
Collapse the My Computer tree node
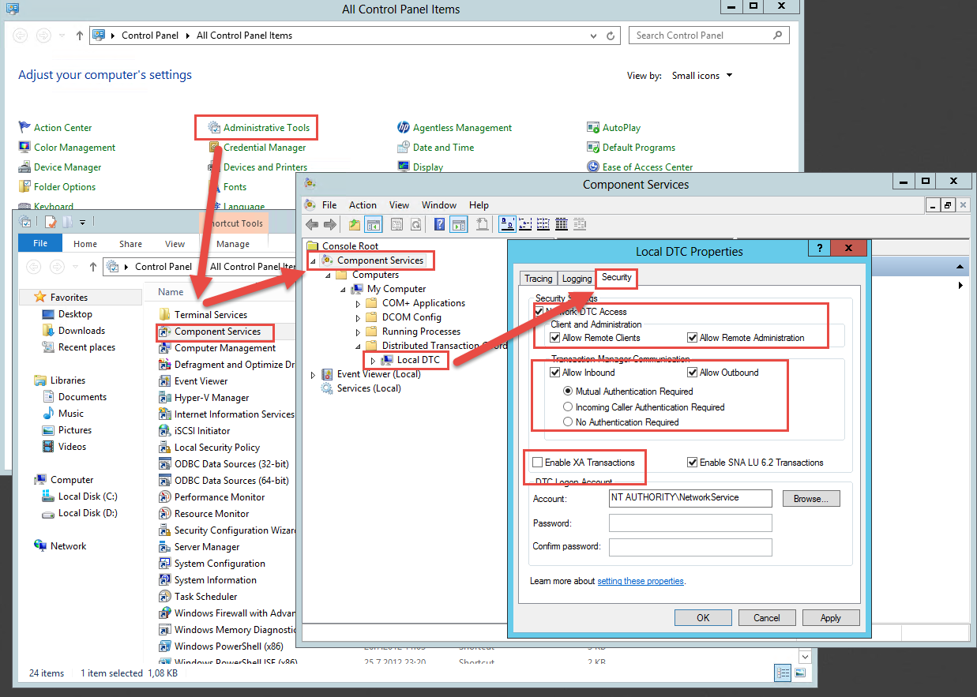tap(343, 290)
